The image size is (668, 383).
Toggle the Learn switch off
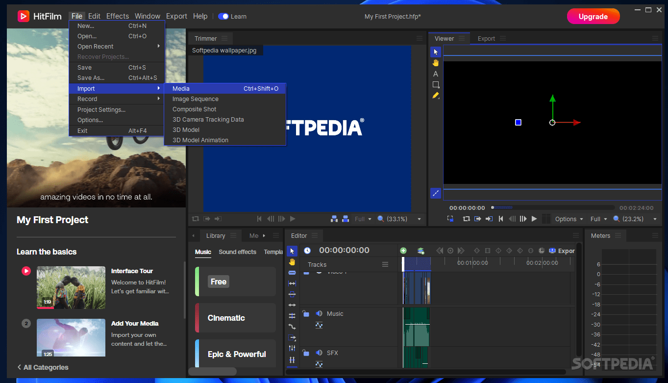223,16
